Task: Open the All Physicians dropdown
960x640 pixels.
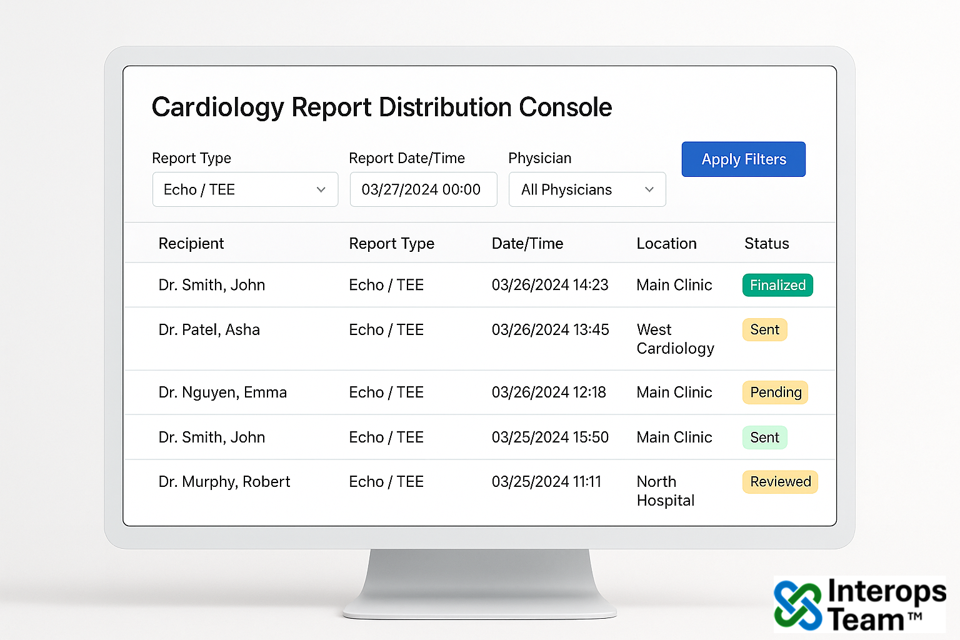Action: tap(587, 189)
